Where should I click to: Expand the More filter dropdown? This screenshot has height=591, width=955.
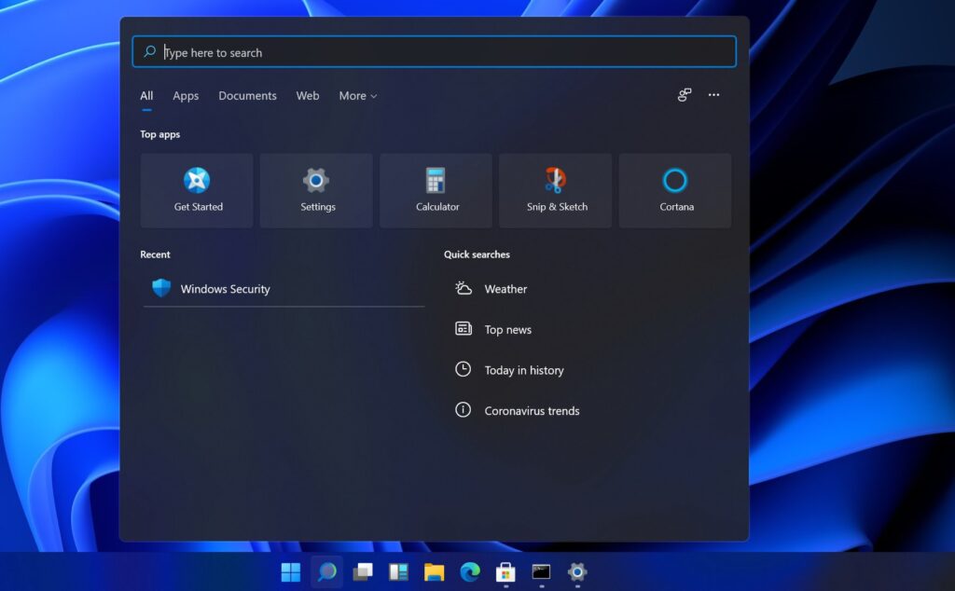358,96
